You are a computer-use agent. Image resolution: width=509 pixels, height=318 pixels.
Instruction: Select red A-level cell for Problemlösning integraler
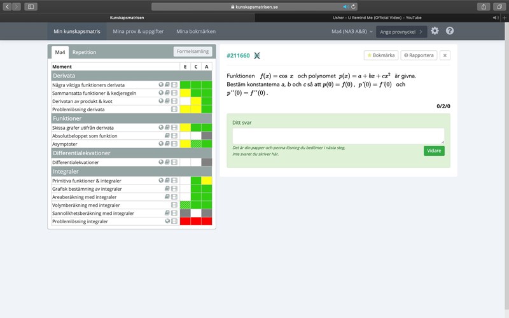pyautogui.click(x=206, y=221)
